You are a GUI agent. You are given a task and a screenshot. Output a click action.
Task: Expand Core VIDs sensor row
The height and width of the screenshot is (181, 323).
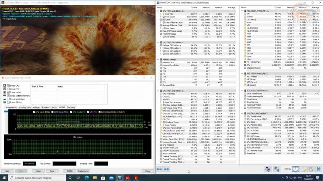[x=161, y=14]
